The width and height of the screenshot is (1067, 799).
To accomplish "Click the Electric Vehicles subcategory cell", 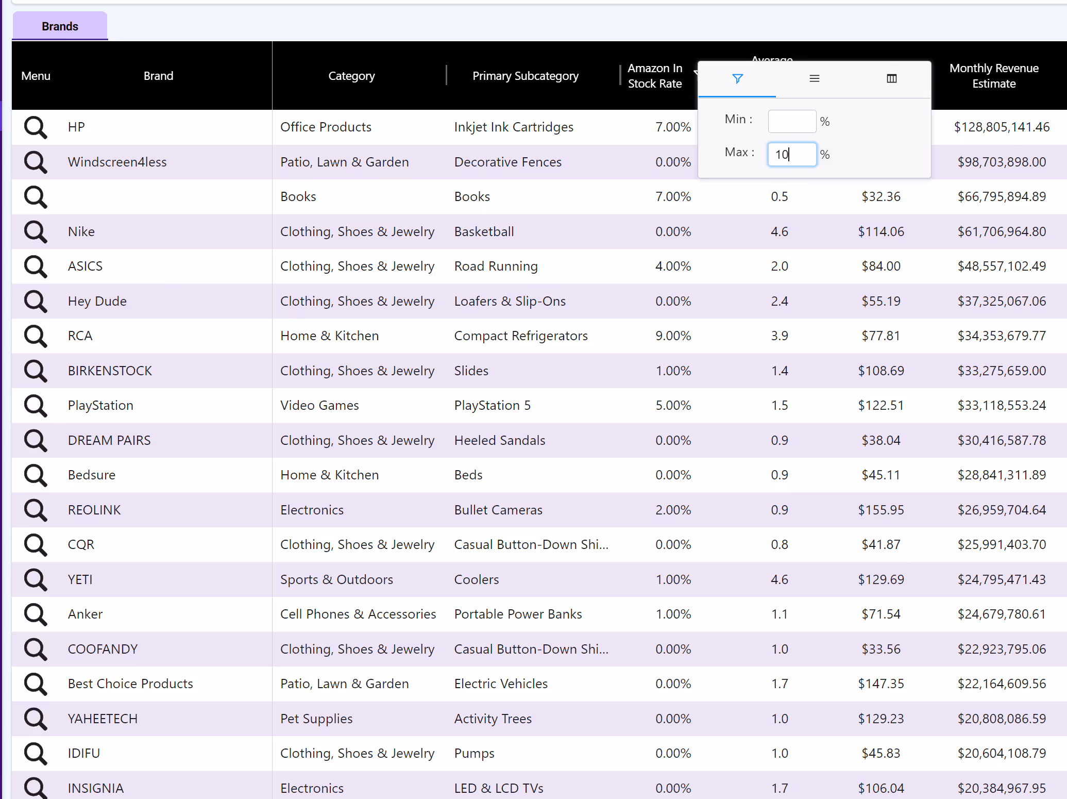I will coord(501,684).
